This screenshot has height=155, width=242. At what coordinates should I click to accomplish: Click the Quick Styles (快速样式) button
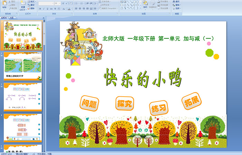[x=153, y=4]
